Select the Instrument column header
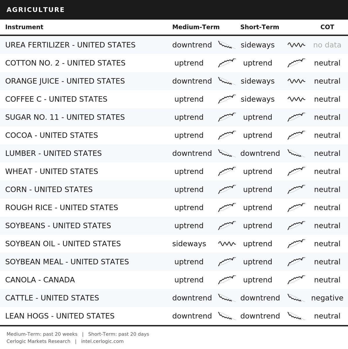Viewport: 348px width, 349px height. 24,27
